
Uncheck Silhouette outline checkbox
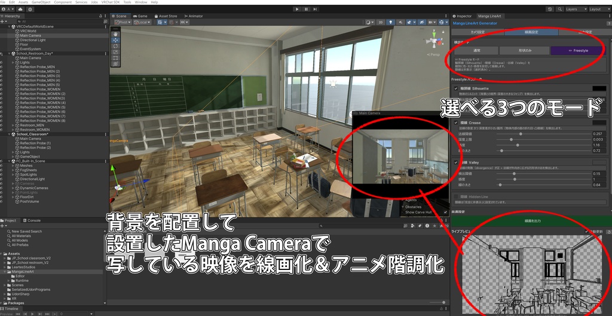[x=456, y=88]
